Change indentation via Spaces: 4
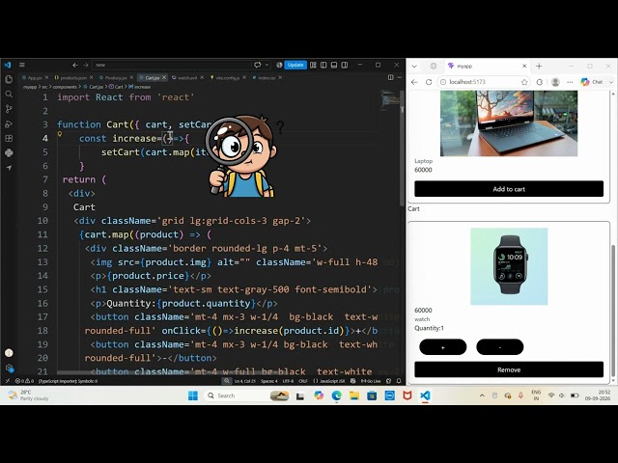 coord(269,381)
